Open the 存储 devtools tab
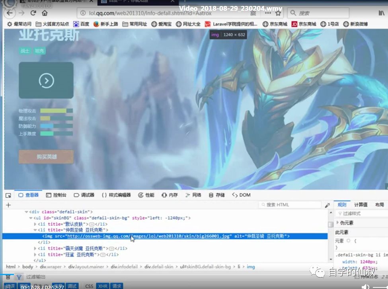 216,195
